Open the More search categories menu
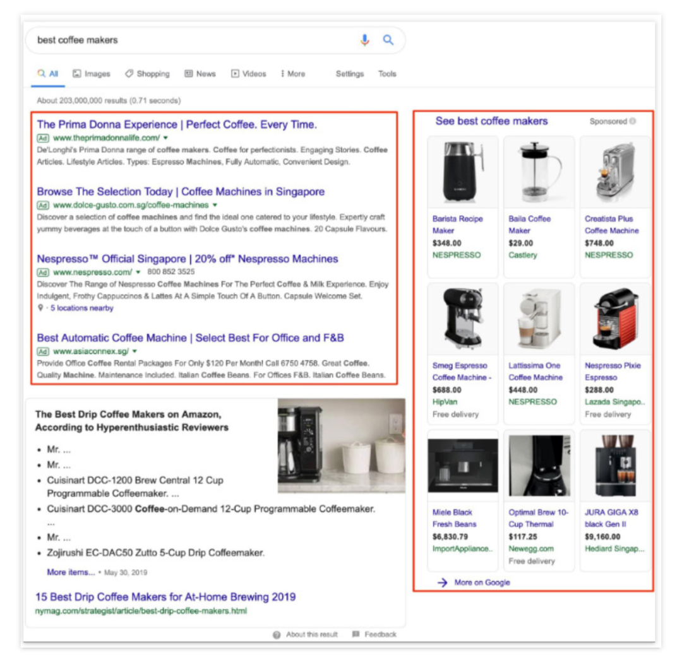The width and height of the screenshot is (682, 670). [293, 74]
